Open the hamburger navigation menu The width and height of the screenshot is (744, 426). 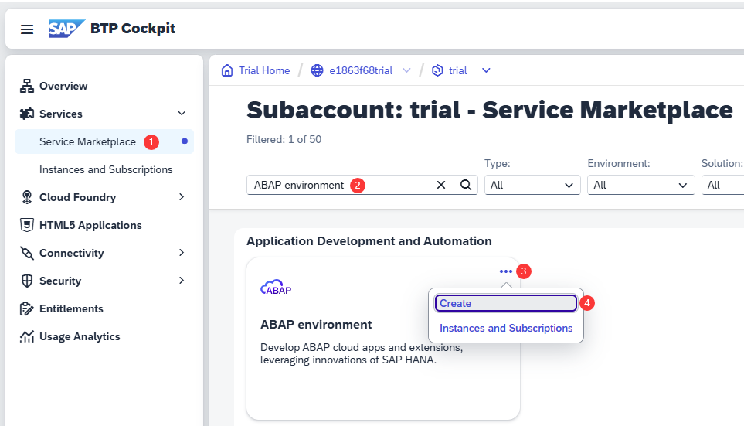[27, 29]
